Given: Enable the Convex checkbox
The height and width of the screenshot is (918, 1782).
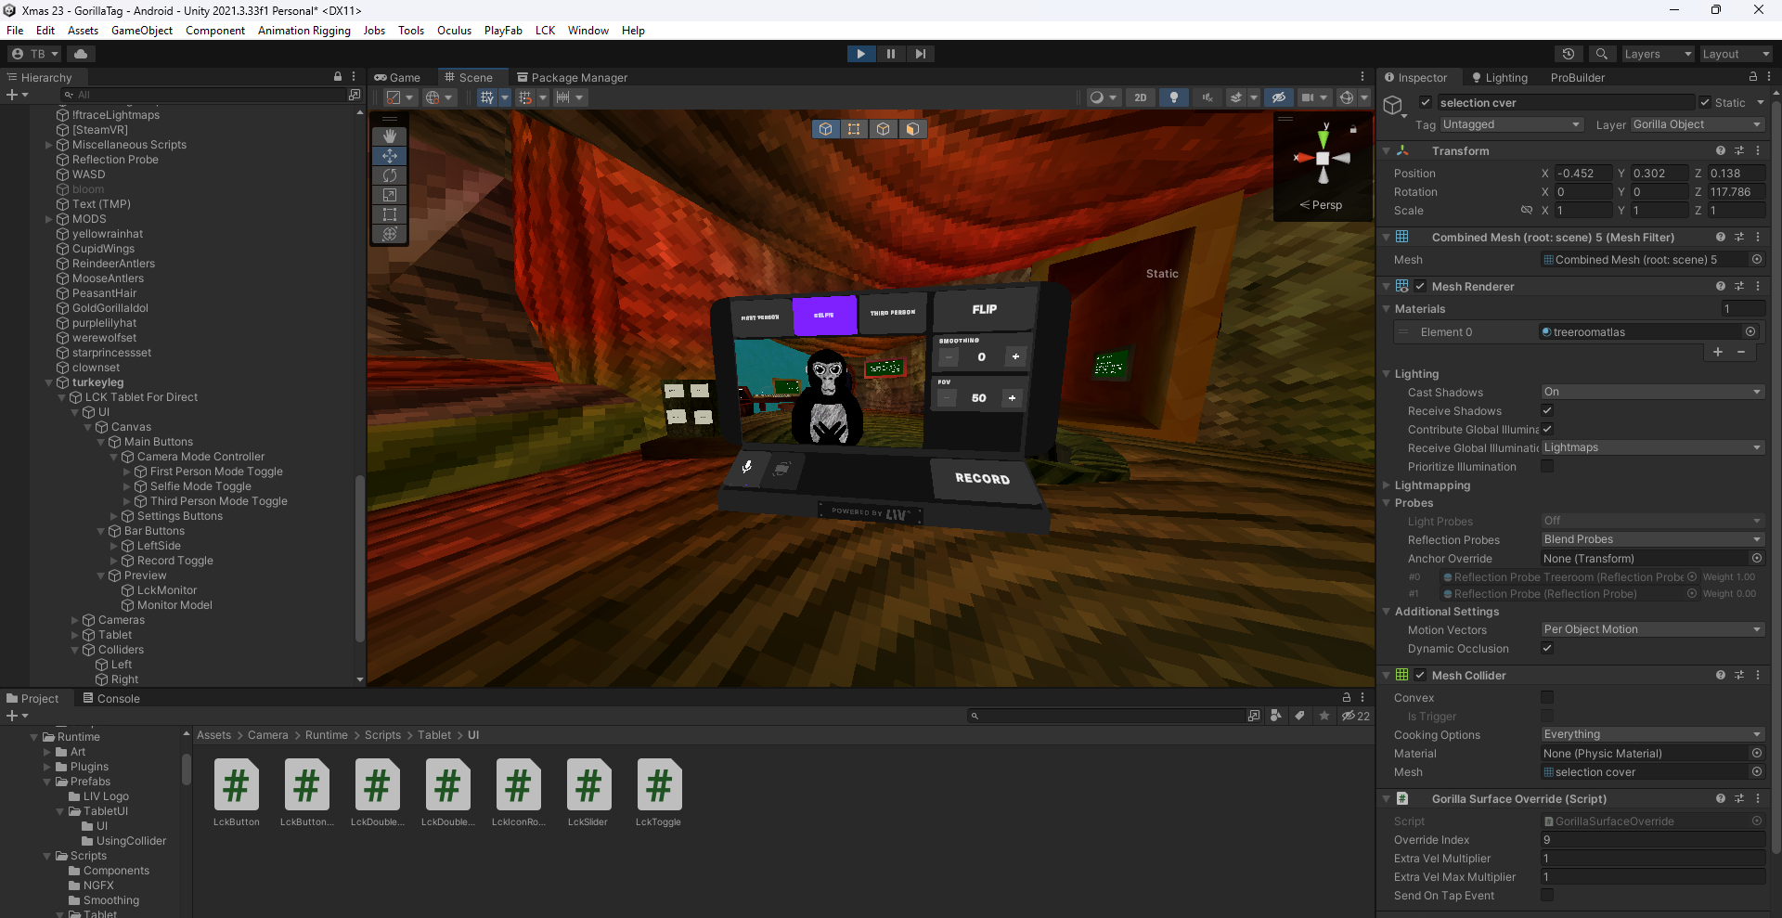Looking at the screenshot, I should pos(1547,697).
